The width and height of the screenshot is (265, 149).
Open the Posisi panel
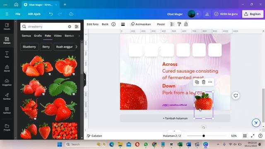click(161, 24)
